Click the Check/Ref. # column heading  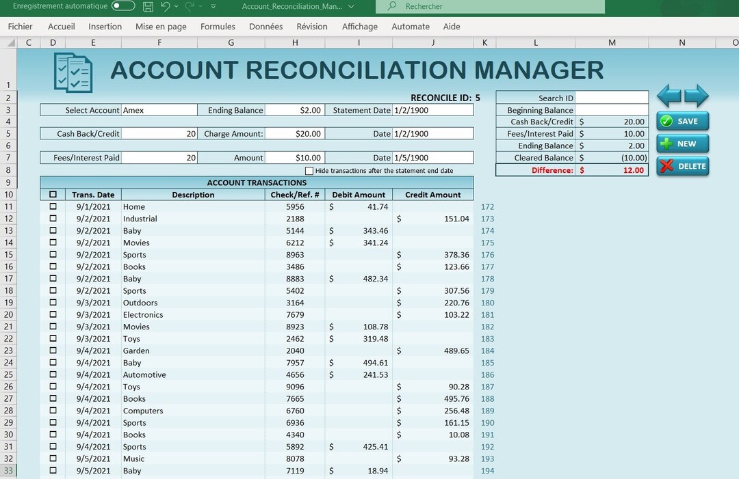click(x=295, y=195)
